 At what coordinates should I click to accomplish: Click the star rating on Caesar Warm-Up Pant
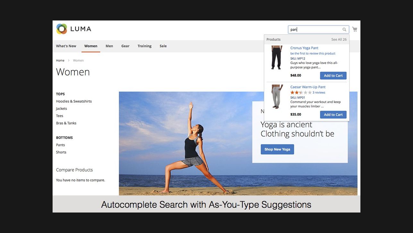(300, 92)
